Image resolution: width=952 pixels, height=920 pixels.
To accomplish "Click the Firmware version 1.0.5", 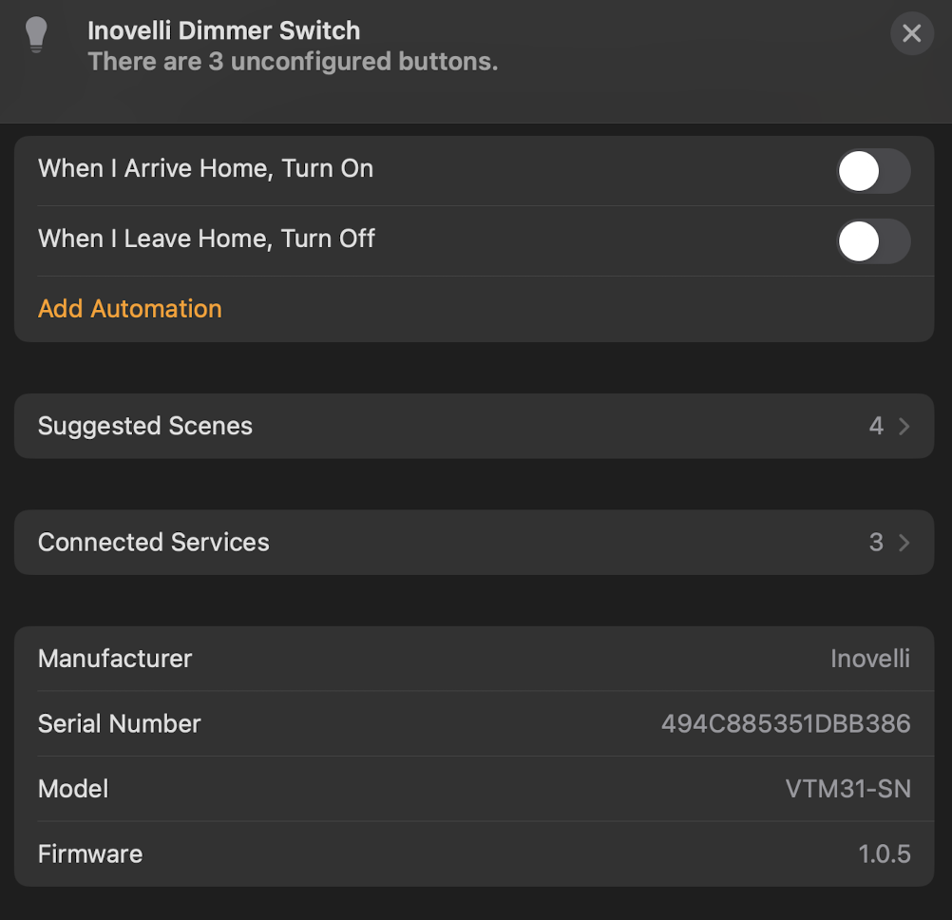I will pyautogui.click(x=884, y=853).
